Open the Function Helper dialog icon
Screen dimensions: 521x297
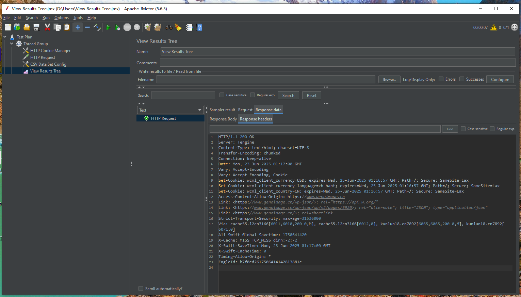click(190, 27)
